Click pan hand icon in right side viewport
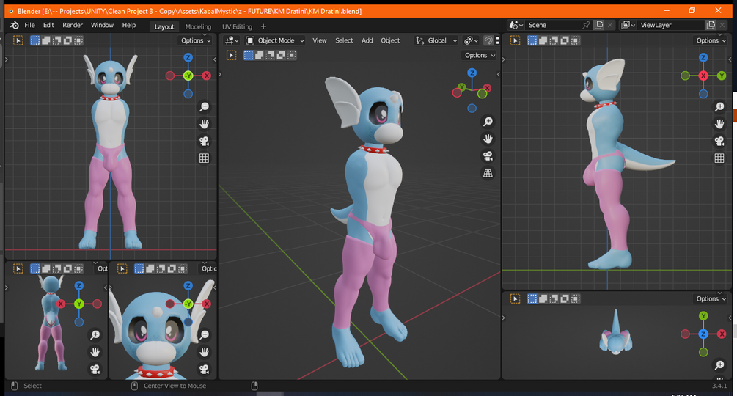Image resolution: width=737 pixels, height=396 pixels. click(x=719, y=123)
